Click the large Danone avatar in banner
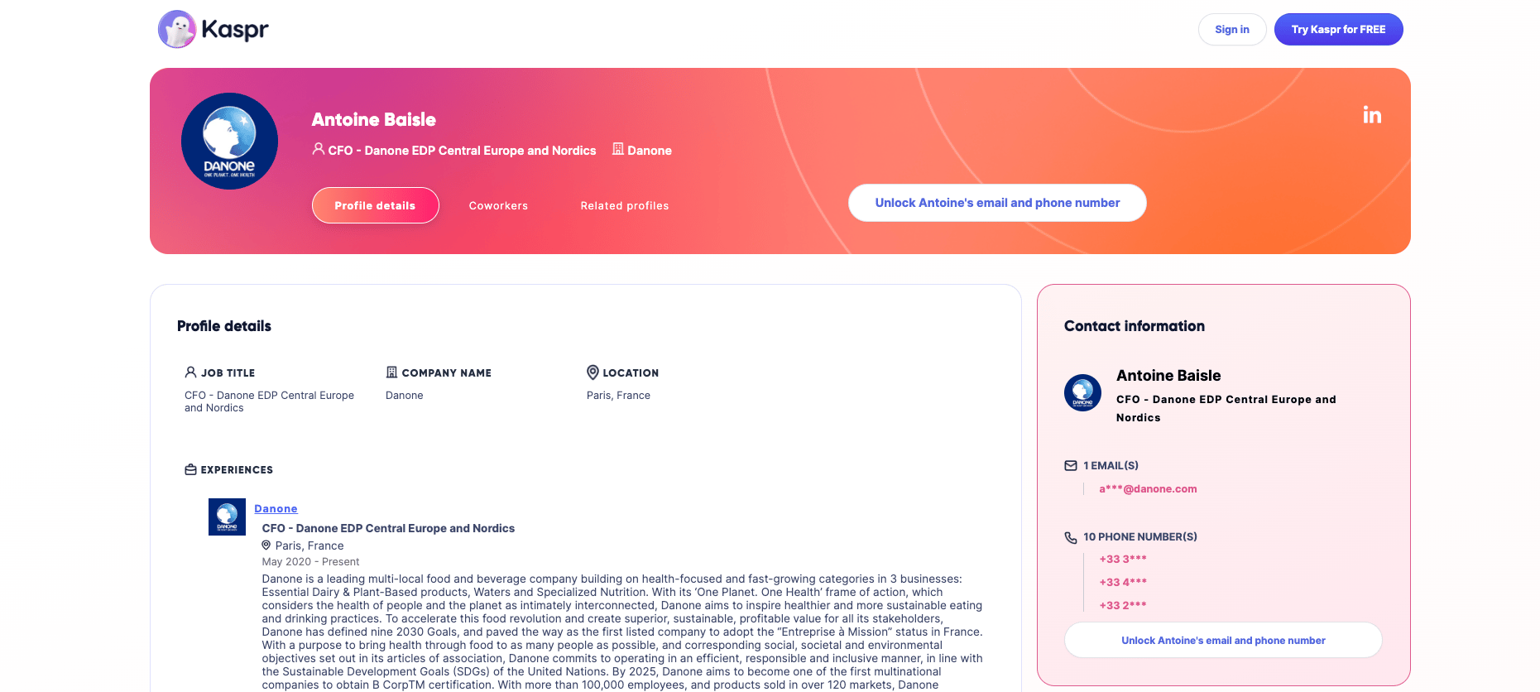Screen dimensions: 1540x692 [x=229, y=141]
